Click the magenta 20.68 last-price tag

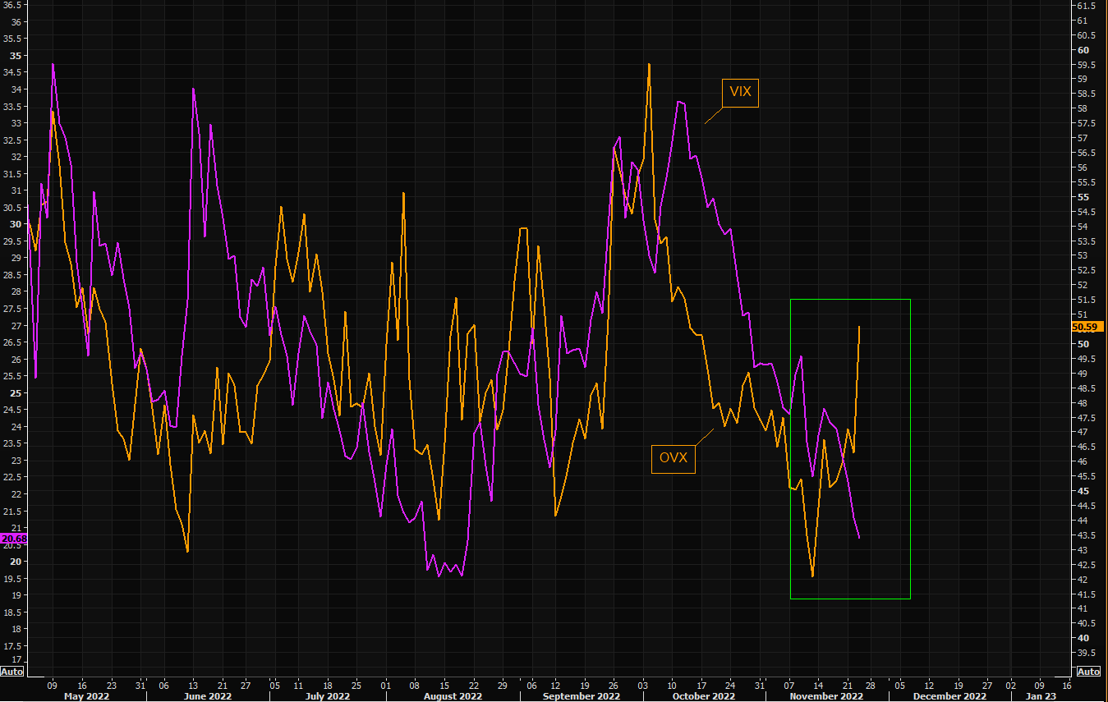(13, 539)
